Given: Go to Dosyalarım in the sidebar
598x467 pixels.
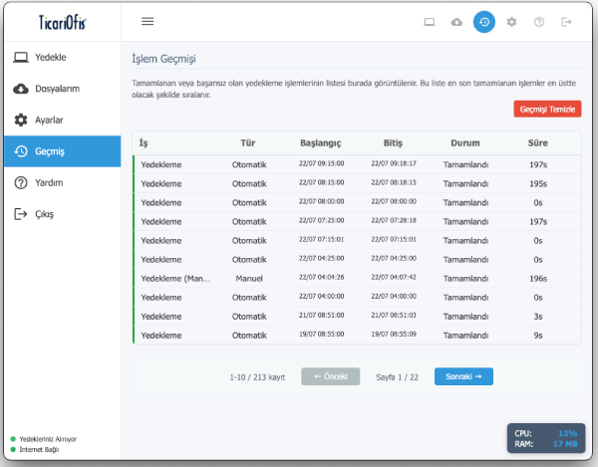Looking at the screenshot, I should click(x=60, y=89).
